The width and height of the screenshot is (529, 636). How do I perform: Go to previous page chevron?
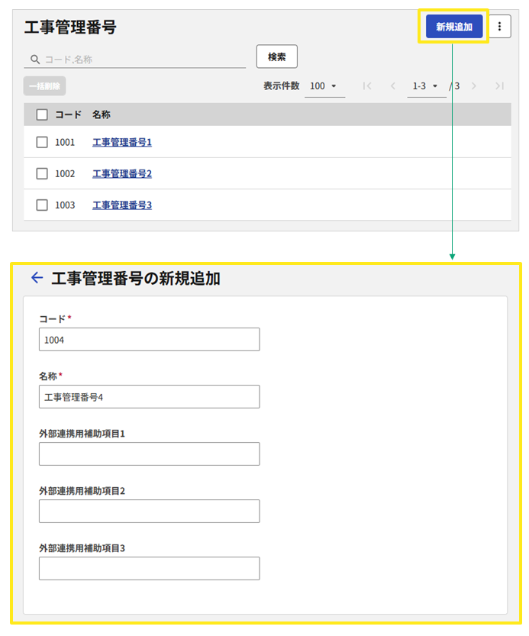point(392,86)
